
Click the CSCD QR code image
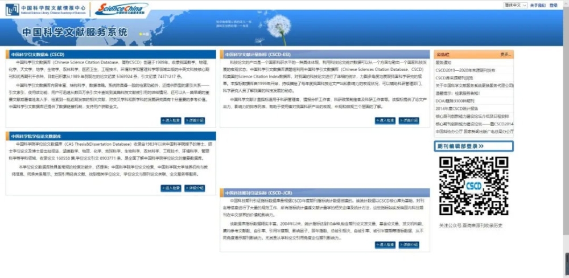(x=473, y=186)
